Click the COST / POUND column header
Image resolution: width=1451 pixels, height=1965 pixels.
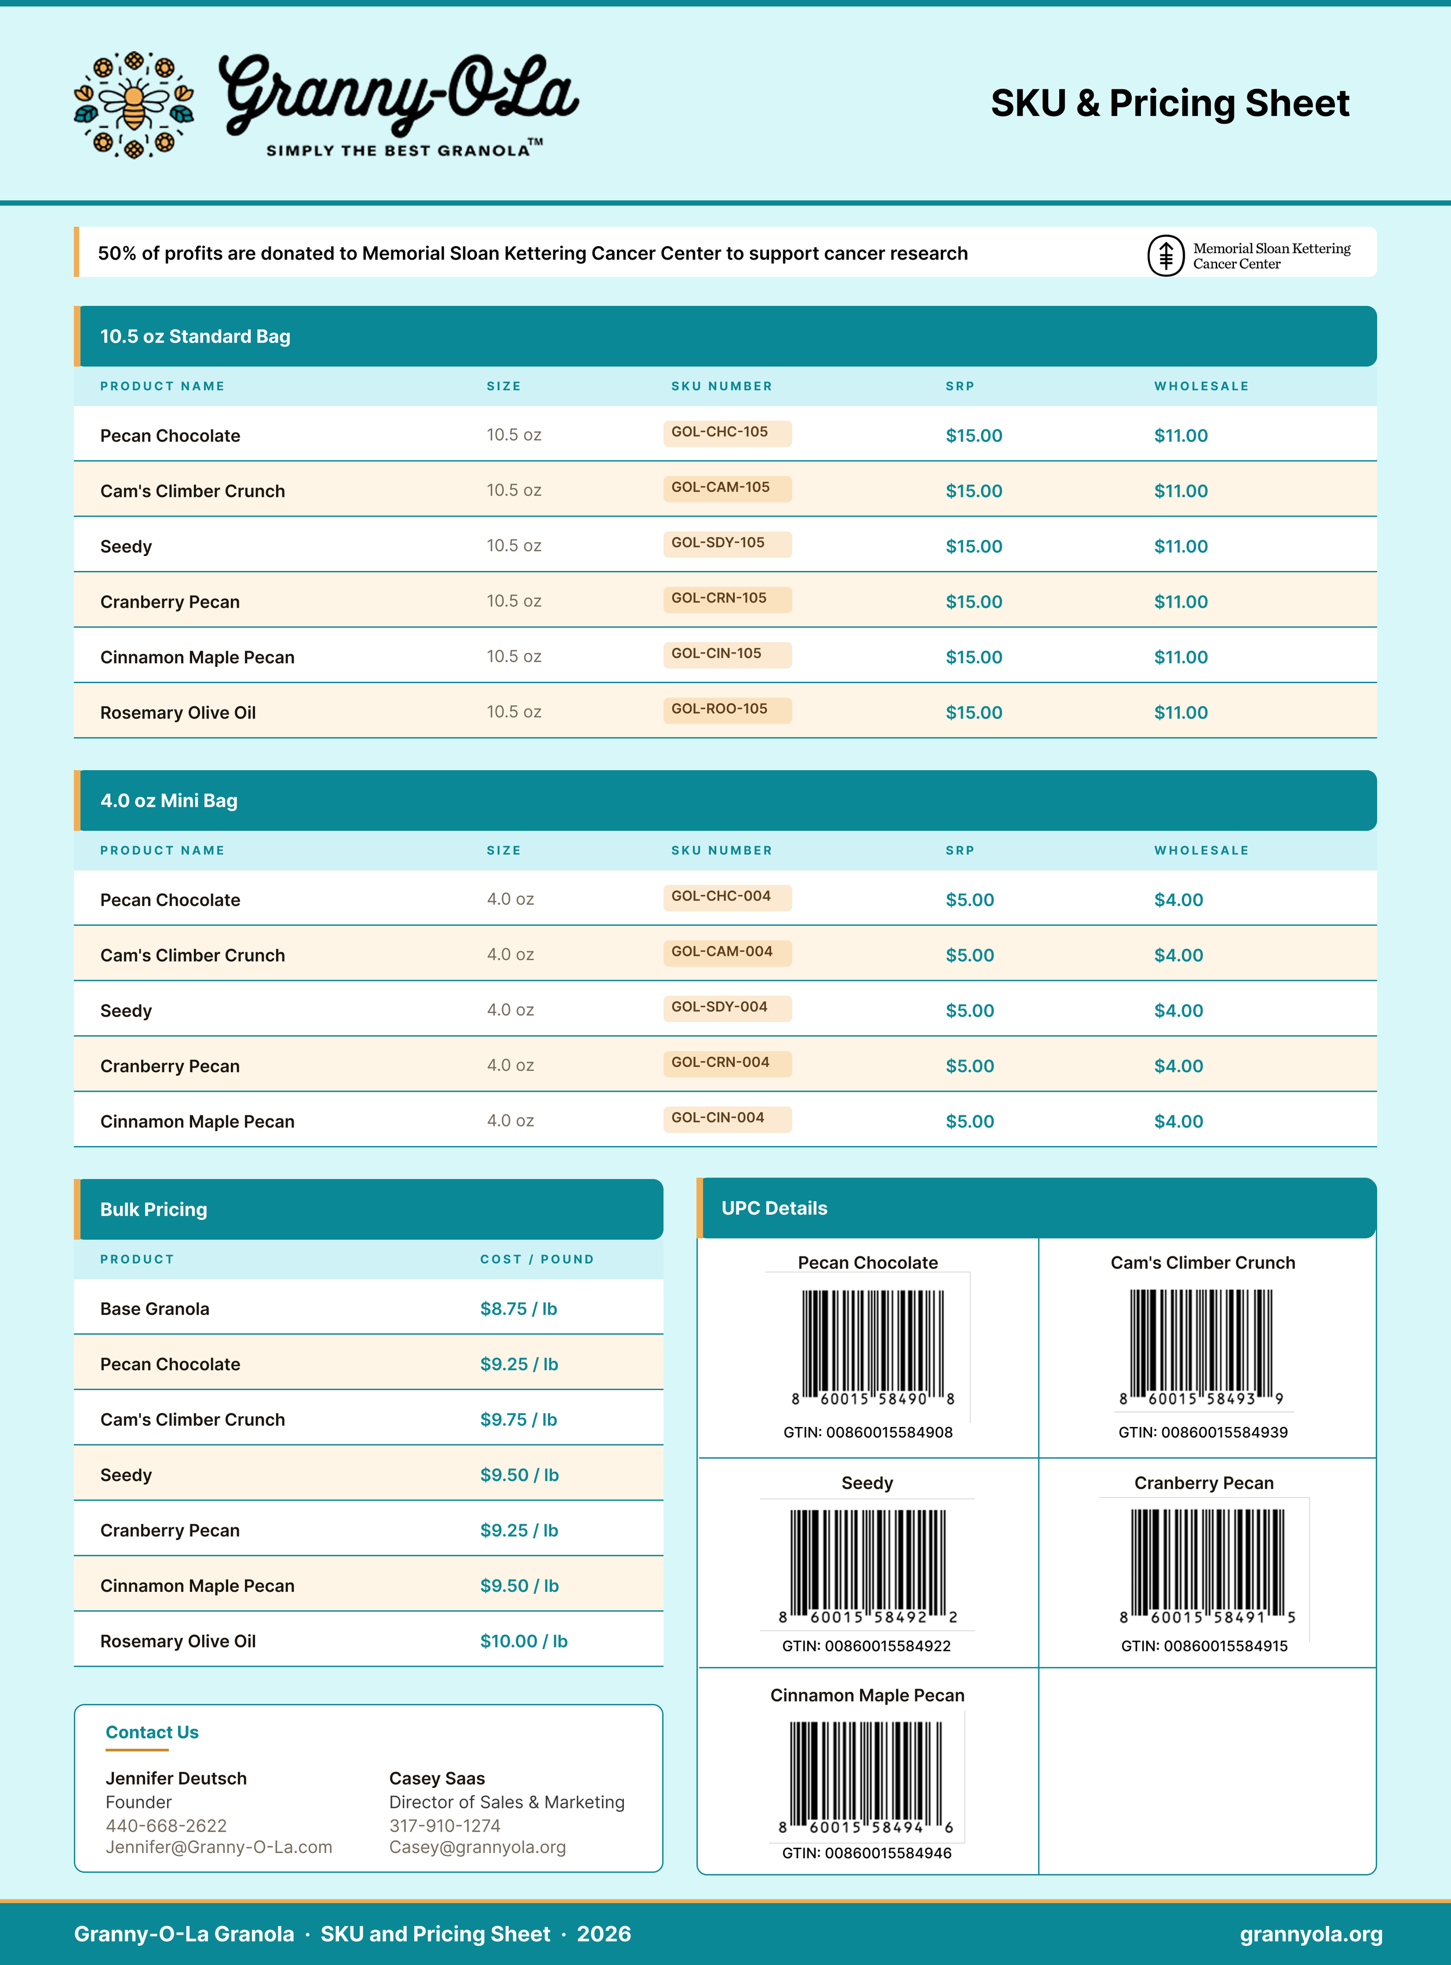537,1259
